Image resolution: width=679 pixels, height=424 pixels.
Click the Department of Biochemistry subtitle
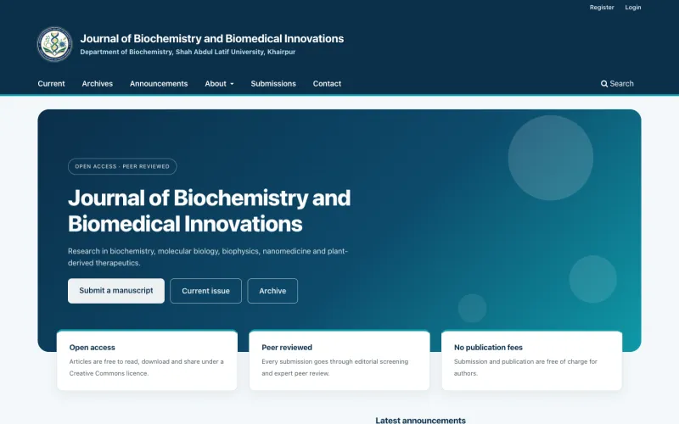pos(188,52)
